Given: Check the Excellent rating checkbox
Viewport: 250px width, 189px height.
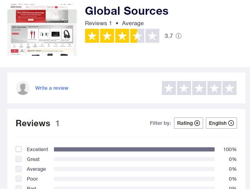Looking at the screenshot, I should pos(19,149).
